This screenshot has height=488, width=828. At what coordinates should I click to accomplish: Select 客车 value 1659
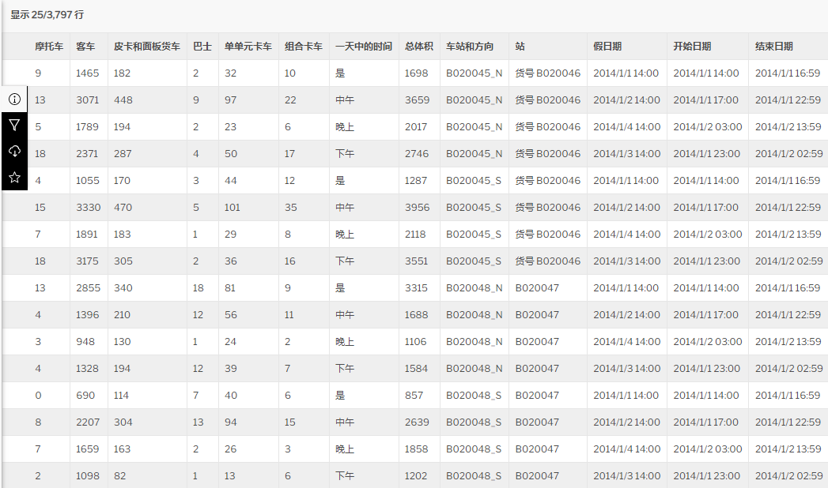pyautogui.click(x=87, y=449)
